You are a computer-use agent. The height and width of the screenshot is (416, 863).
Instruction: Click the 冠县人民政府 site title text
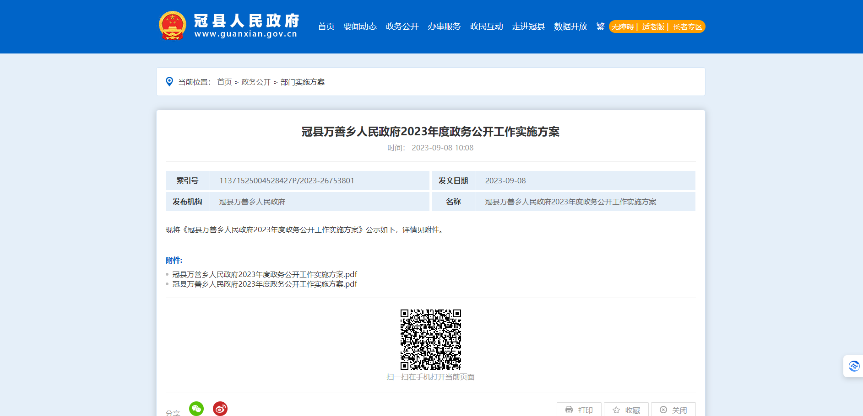[246, 21]
